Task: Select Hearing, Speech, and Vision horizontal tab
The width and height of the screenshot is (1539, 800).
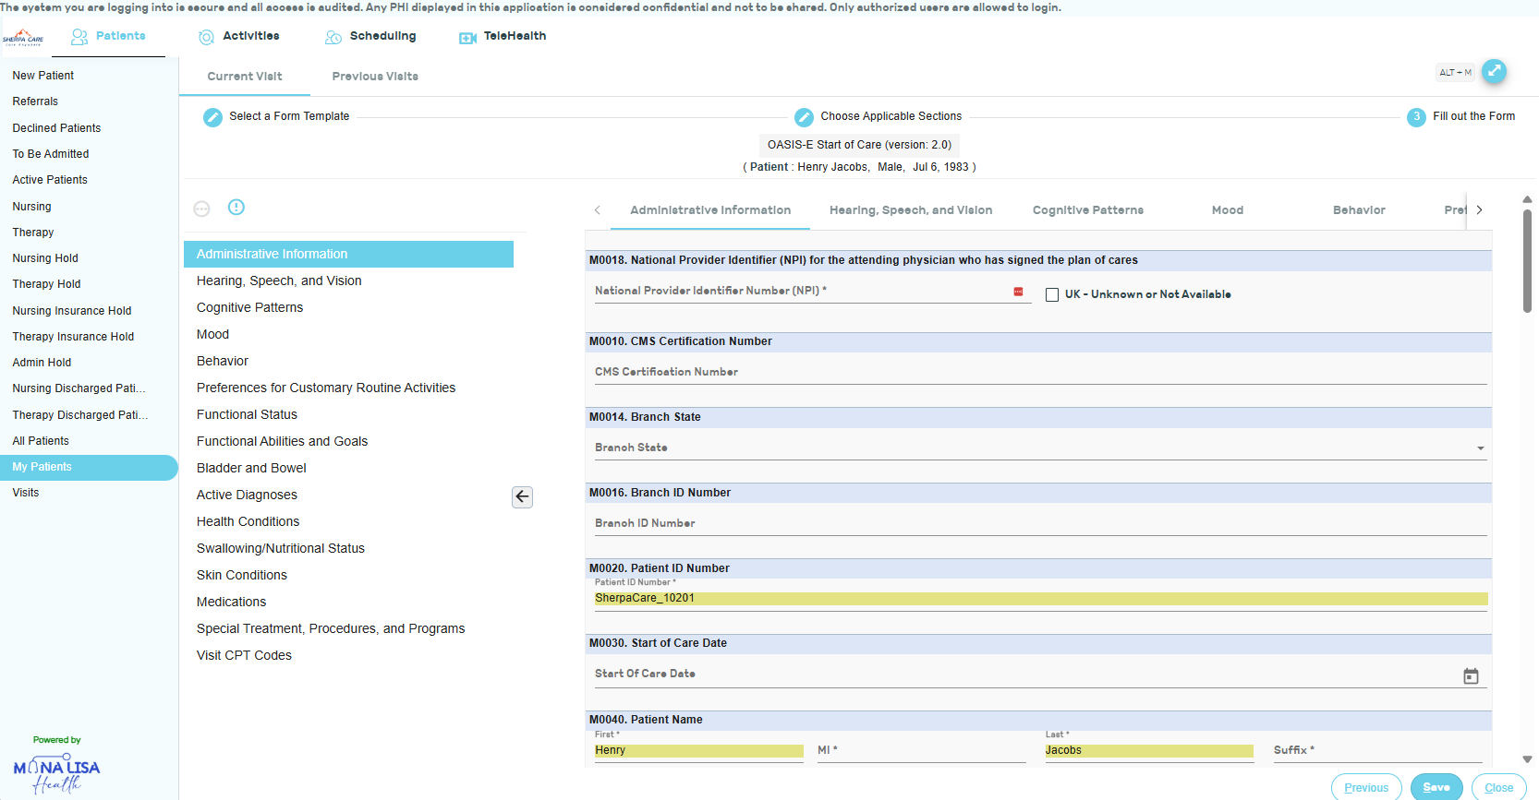Action: pyautogui.click(x=911, y=210)
